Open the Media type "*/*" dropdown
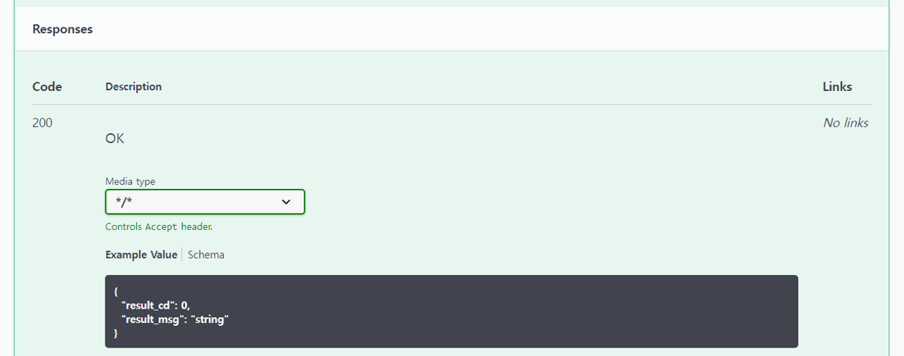The height and width of the screenshot is (356, 904). (204, 202)
